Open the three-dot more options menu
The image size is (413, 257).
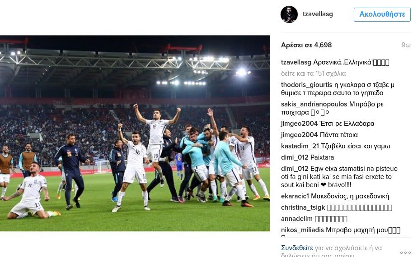click(x=405, y=252)
